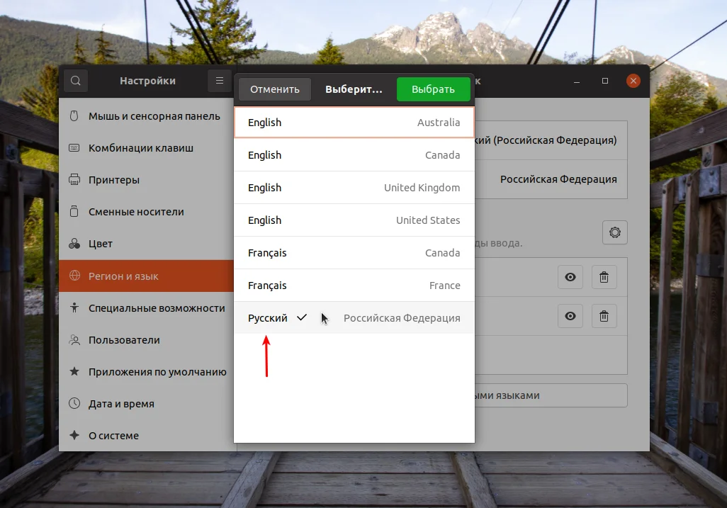Image resolution: width=727 pixels, height=508 pixels.
Task: Open the settings search with the magnifier icon
Action: pyautogui.click(x=76, y=81)
